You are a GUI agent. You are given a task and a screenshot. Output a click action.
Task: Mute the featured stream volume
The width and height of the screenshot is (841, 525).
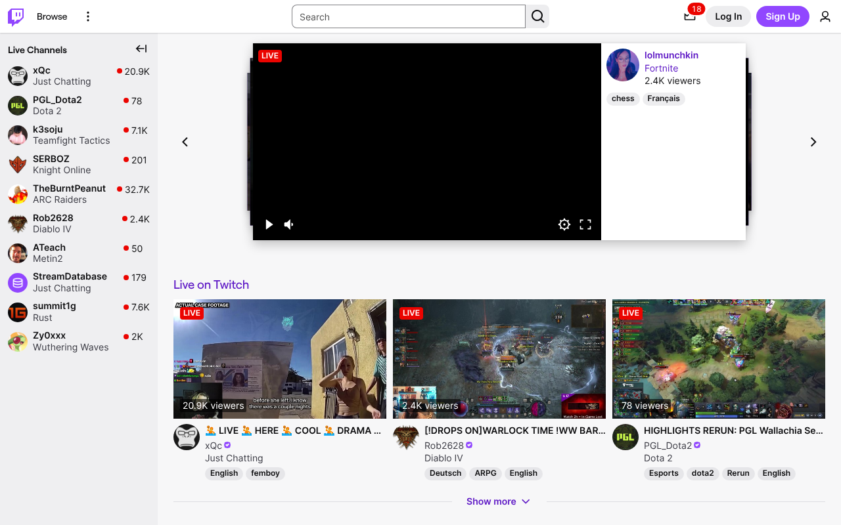[289, 224]
